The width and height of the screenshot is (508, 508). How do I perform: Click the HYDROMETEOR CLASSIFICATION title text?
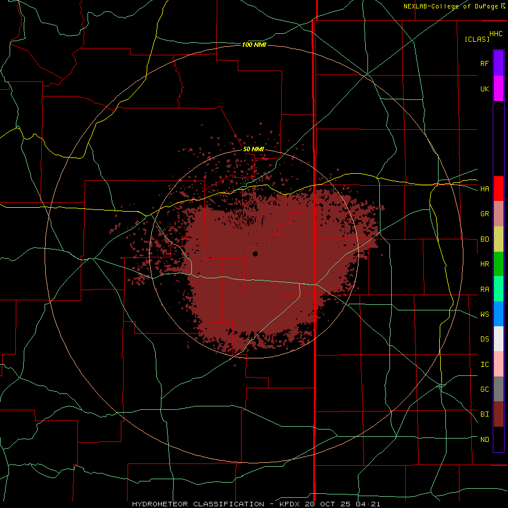[x=198, y=504]
